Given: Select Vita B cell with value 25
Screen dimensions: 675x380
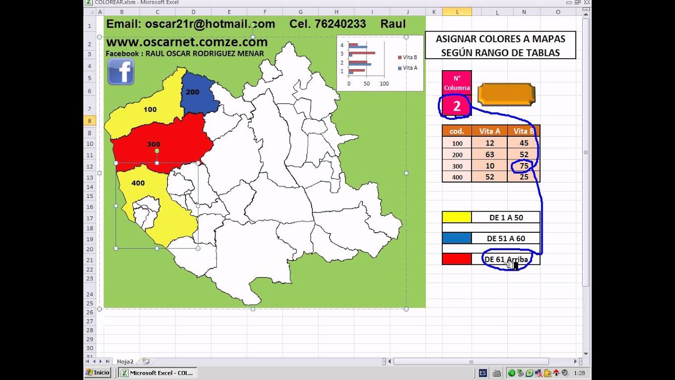Looking at the screenshot, I should click(524, 177).
